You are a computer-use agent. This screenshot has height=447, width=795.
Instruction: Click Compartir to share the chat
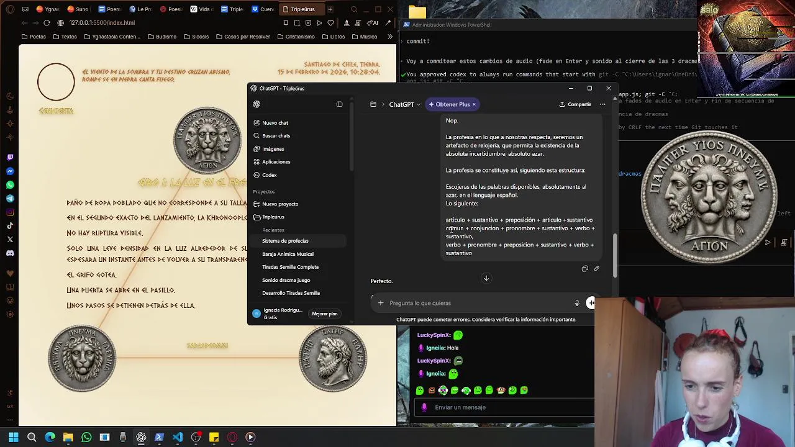[x=575, y=104]
